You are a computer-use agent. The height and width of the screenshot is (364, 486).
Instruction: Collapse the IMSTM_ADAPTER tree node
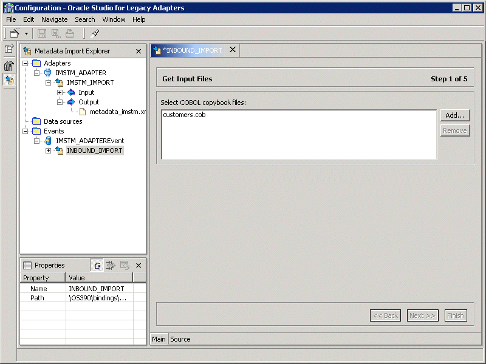(36, 73)
